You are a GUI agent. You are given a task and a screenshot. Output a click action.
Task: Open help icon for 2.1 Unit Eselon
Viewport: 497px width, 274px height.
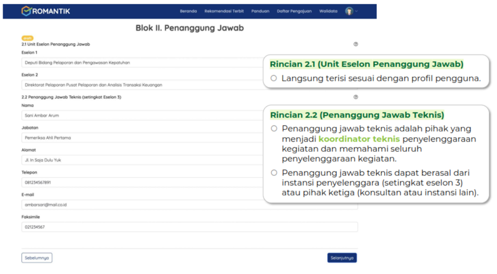pyautogui.click(x=356, y=44)
